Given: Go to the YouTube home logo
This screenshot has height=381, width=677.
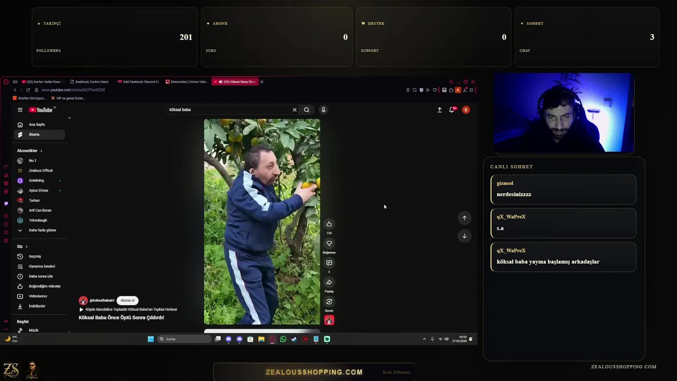Looking at the screenshot, I should click(41, 110).
